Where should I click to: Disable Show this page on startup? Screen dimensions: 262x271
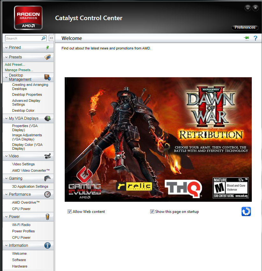[152, 211]
